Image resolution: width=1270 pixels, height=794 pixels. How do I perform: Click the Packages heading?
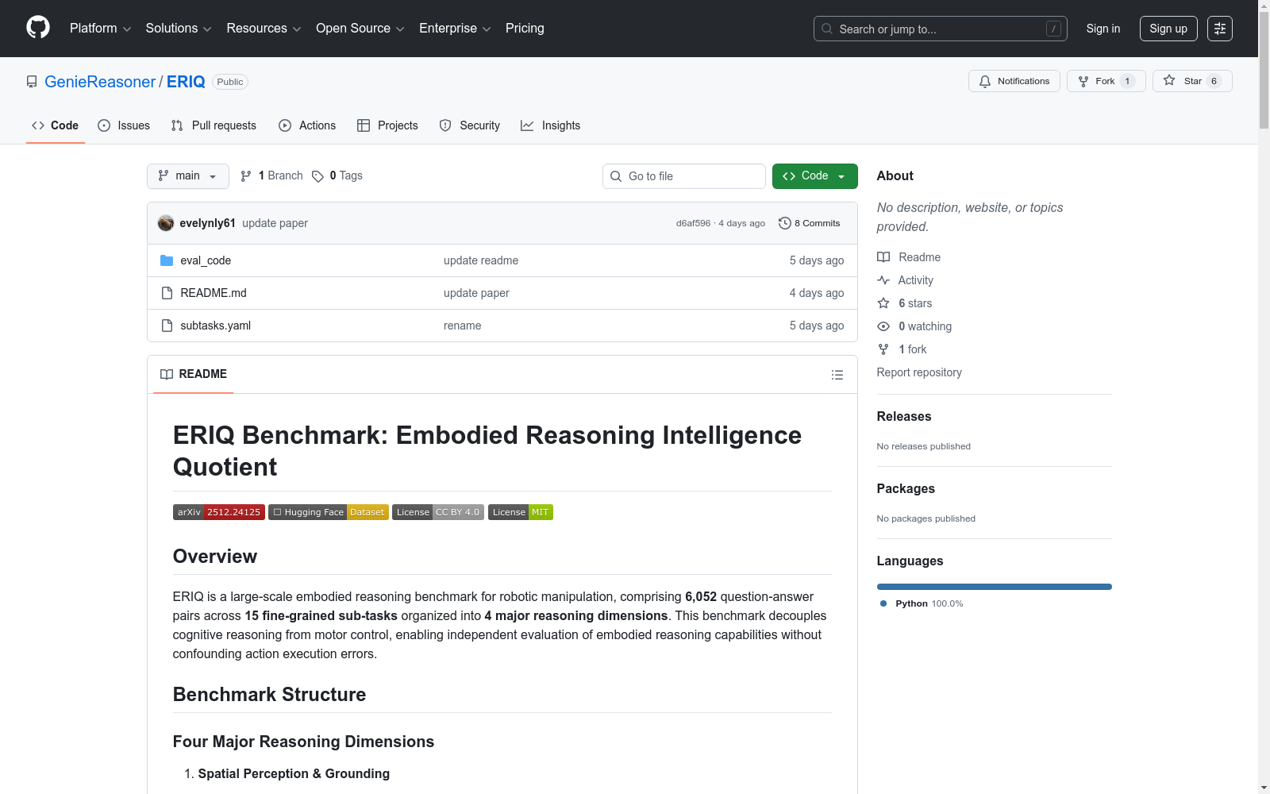click(906, 488)
